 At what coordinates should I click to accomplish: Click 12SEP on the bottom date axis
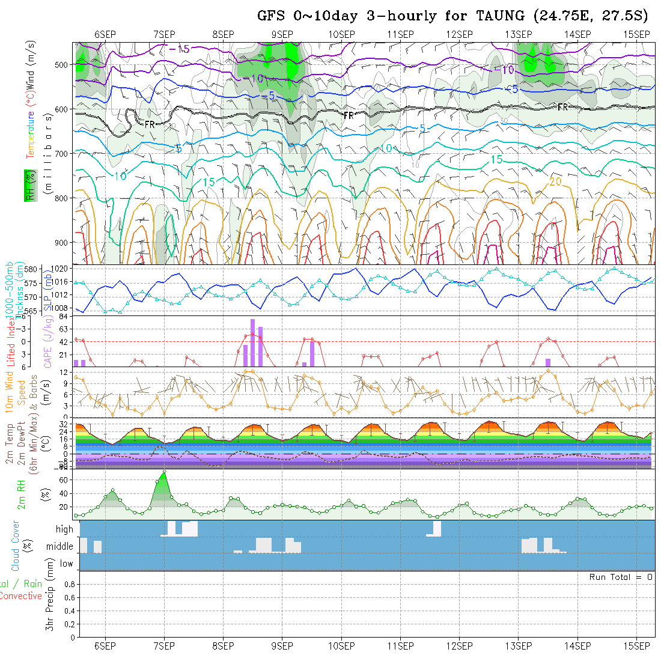pyautogui.click(x=460, y=646)
